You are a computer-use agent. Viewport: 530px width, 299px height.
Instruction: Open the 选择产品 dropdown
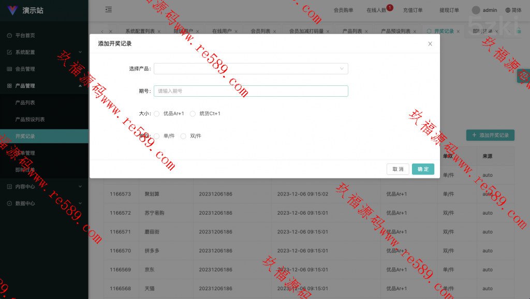coord(251,68)
